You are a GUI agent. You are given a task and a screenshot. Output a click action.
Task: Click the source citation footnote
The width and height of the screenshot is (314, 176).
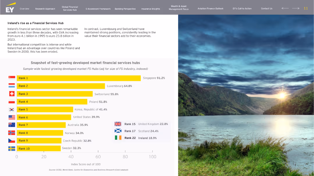click(x=88, y=170)
